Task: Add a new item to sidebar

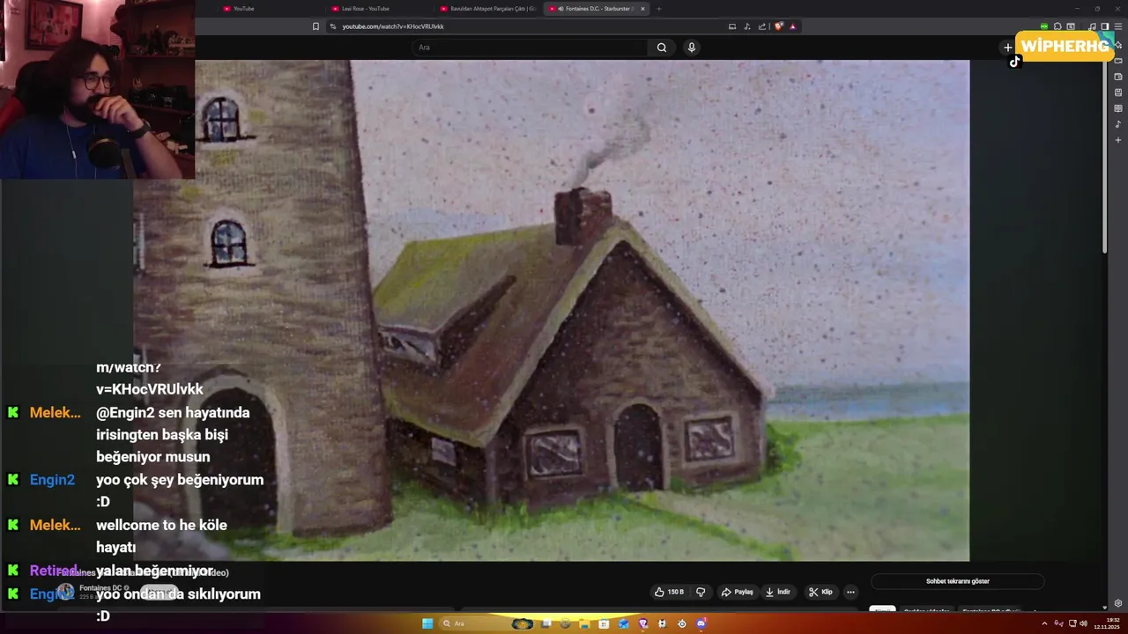Action: click(1118, 140)
